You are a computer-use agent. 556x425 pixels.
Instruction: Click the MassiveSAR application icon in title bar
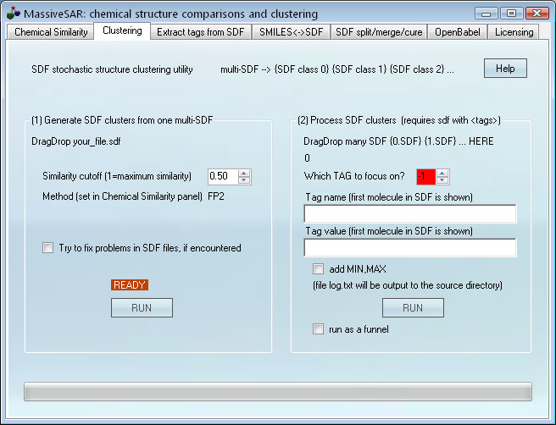coord(14,14)
